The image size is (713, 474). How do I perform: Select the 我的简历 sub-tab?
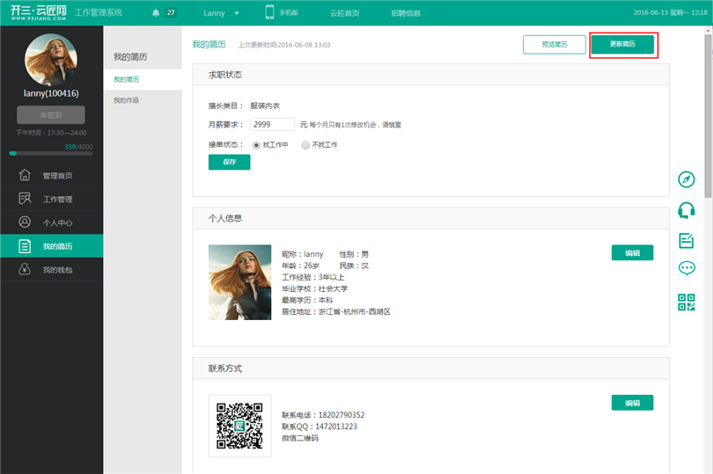143,79
